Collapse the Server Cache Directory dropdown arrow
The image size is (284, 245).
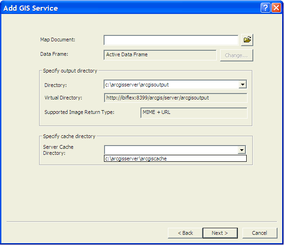coord(242,150)
